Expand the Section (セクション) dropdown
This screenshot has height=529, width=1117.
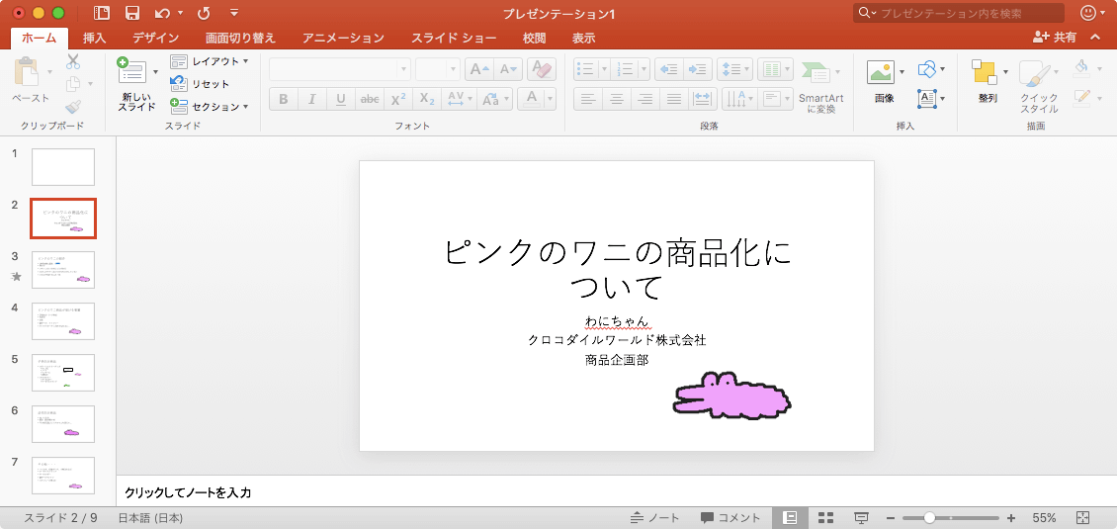point(210,106)
